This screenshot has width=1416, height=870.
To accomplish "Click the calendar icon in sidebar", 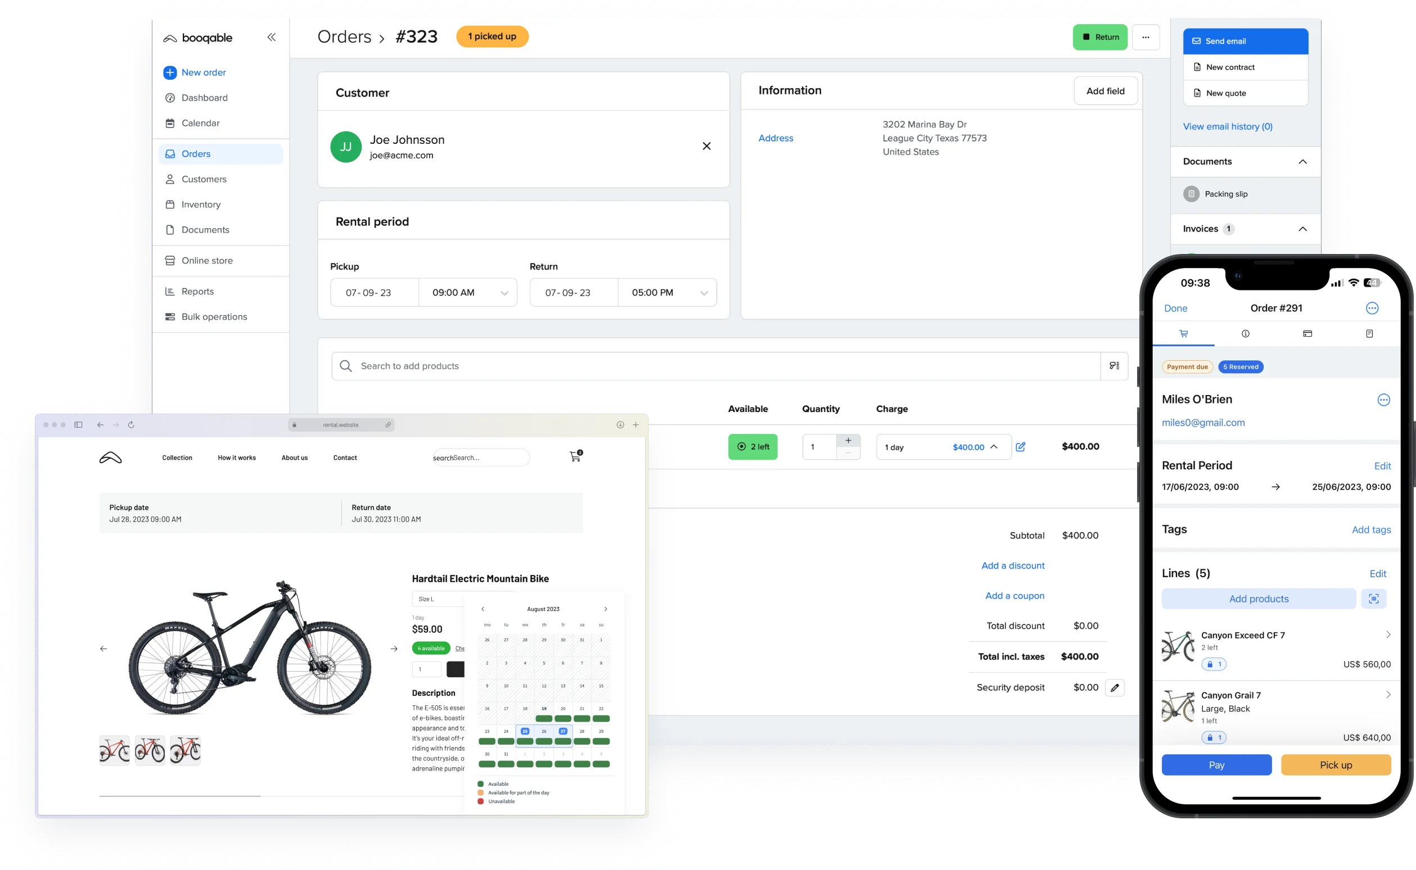I will pos(170,123).
